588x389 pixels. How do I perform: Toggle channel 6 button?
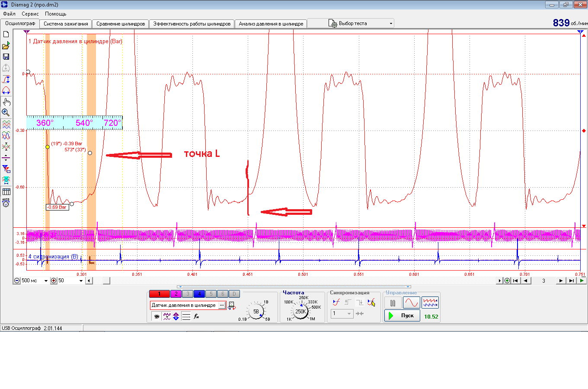click(x=223, y=294)
